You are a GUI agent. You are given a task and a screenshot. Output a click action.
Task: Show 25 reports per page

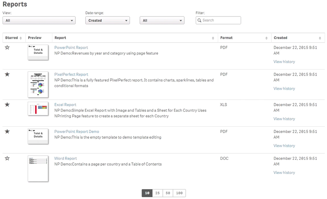point(157,193)
